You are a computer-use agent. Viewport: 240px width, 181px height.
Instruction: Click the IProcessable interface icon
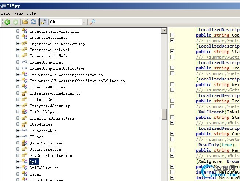click(x=25, y=130)
